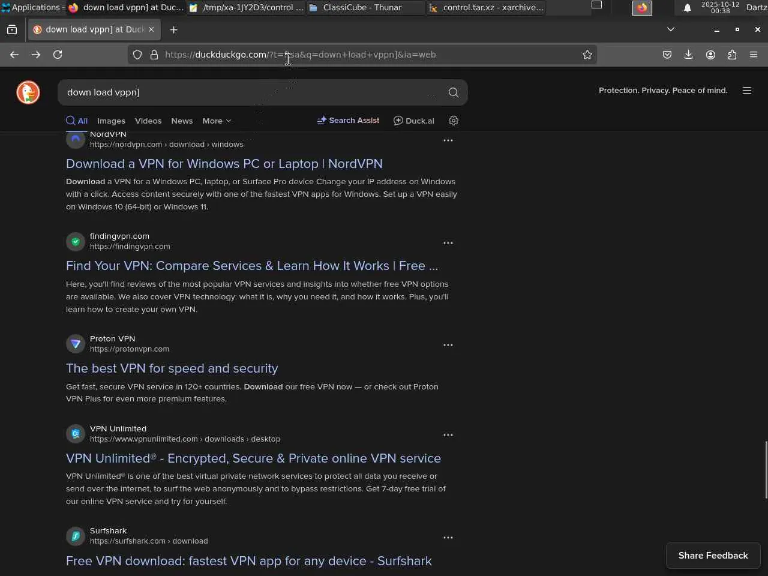
Task: Go forward to the next page
Action: tap(36, 55)
